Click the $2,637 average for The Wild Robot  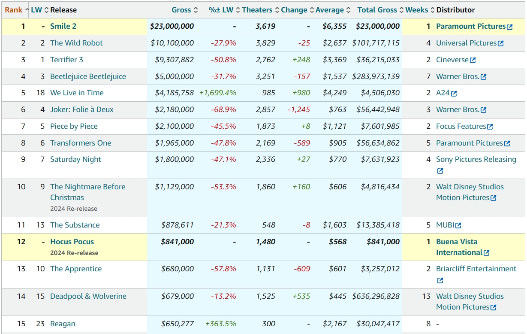334,43
